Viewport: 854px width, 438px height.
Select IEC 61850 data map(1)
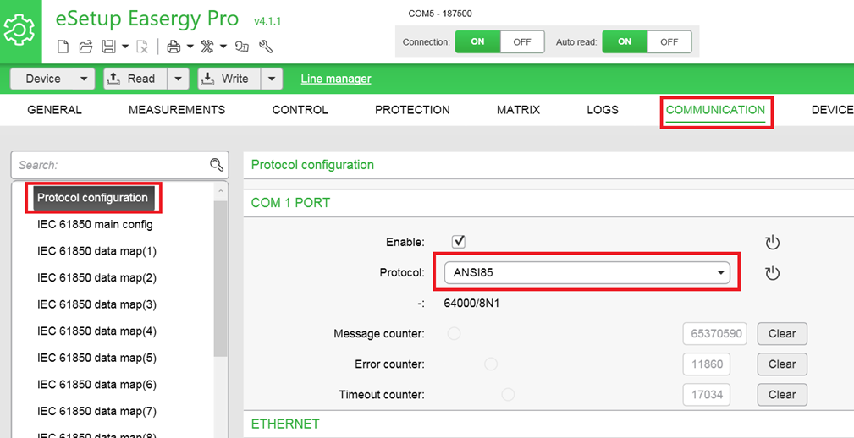click(x=97, y=251)
